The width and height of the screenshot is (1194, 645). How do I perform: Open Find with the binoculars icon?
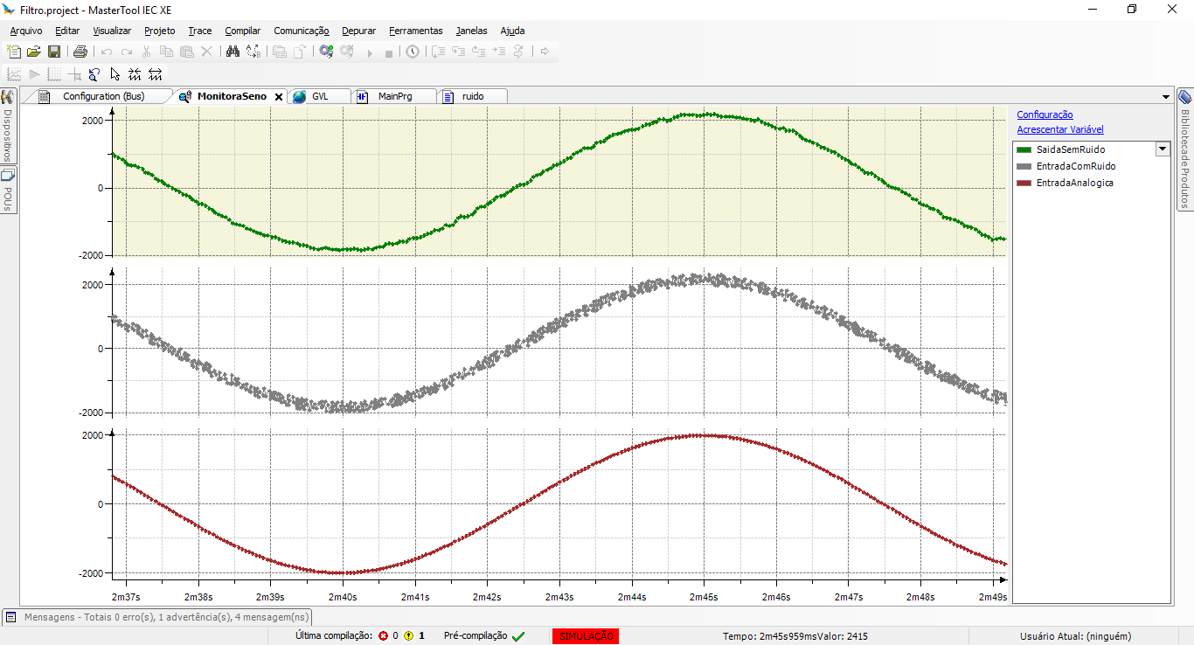[233, 52]
